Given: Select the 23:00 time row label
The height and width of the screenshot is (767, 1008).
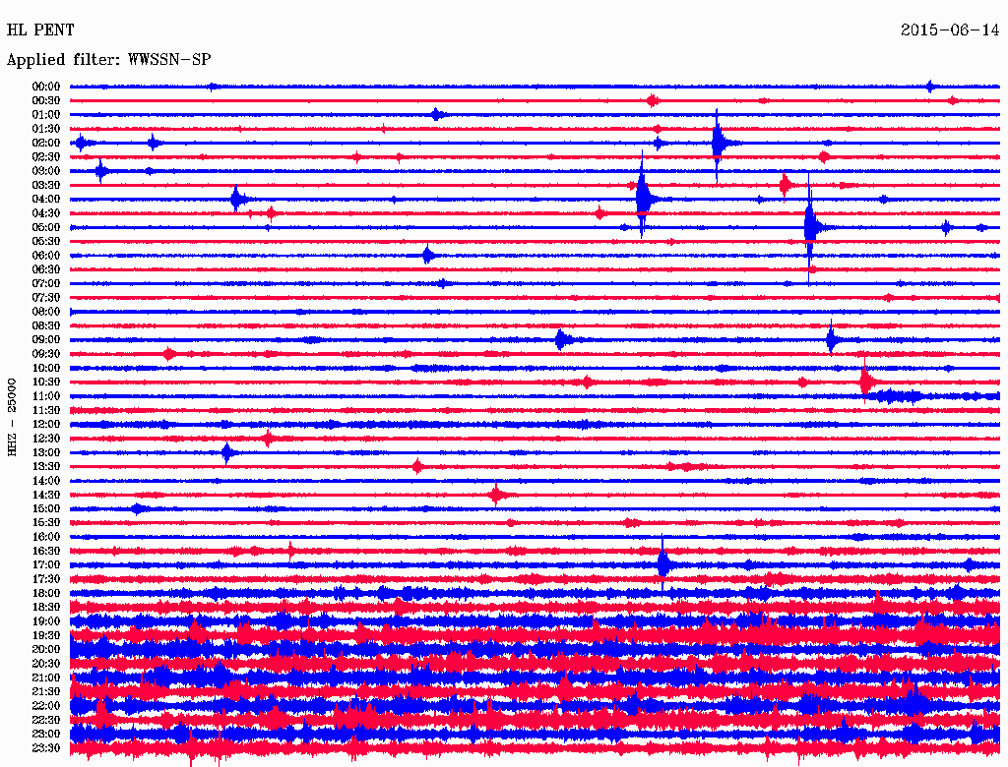Looking at the screenshot, I should point(45,735).
